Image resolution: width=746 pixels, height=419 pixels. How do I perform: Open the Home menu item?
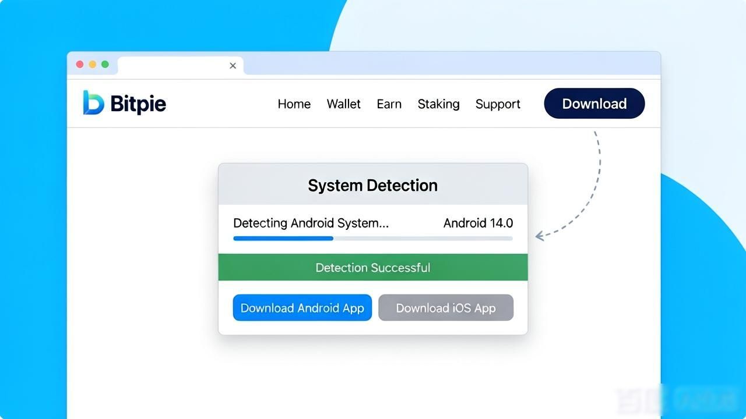coord(294,104)
